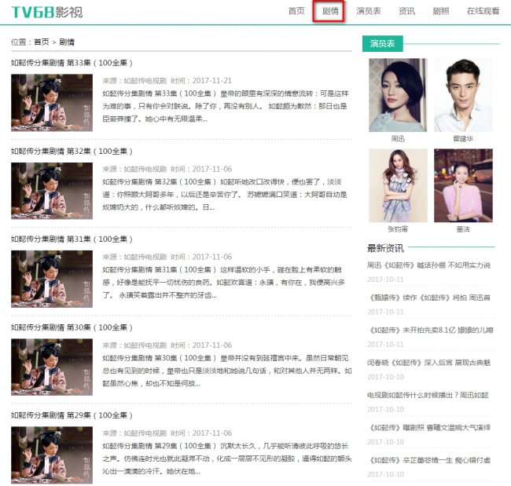The image size is (511, 486).
Task: Click the episode 31 thumbnail image
Action: (x=52, y=279)
